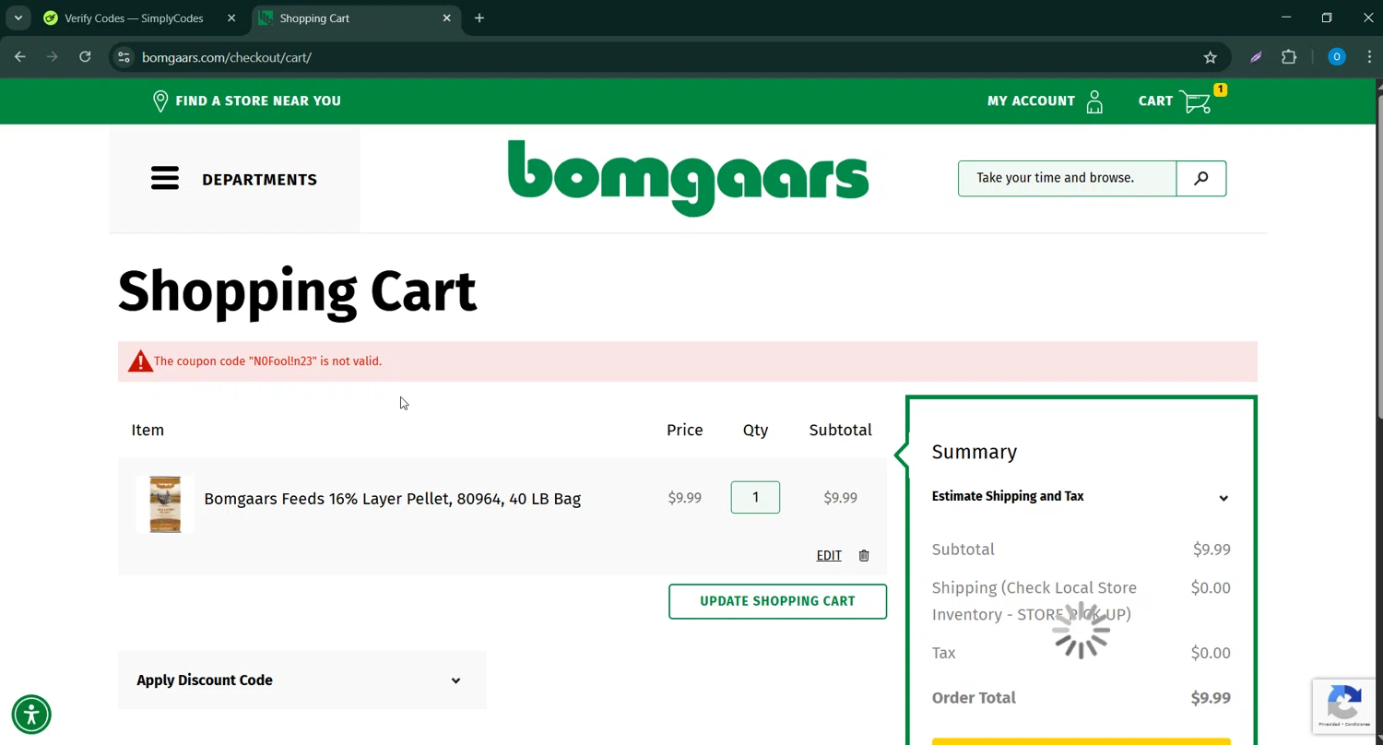The image size is (1383, 745).
Task: Expand the Apply Discount Code section
Action: coord(301,680)
